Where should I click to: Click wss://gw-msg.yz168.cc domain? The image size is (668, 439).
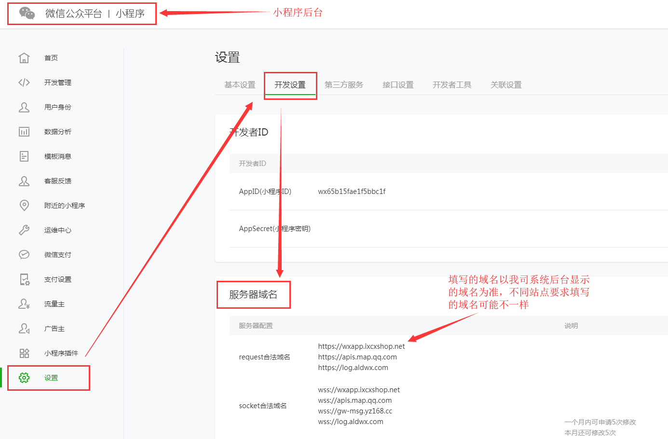point(355,411)
